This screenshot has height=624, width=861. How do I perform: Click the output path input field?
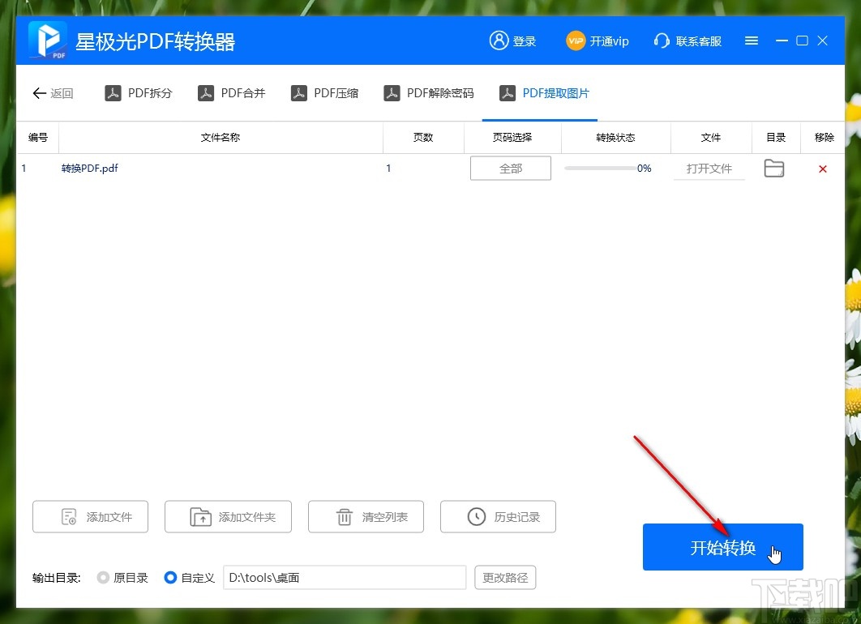pyautogui.click(x=345, y=577)
